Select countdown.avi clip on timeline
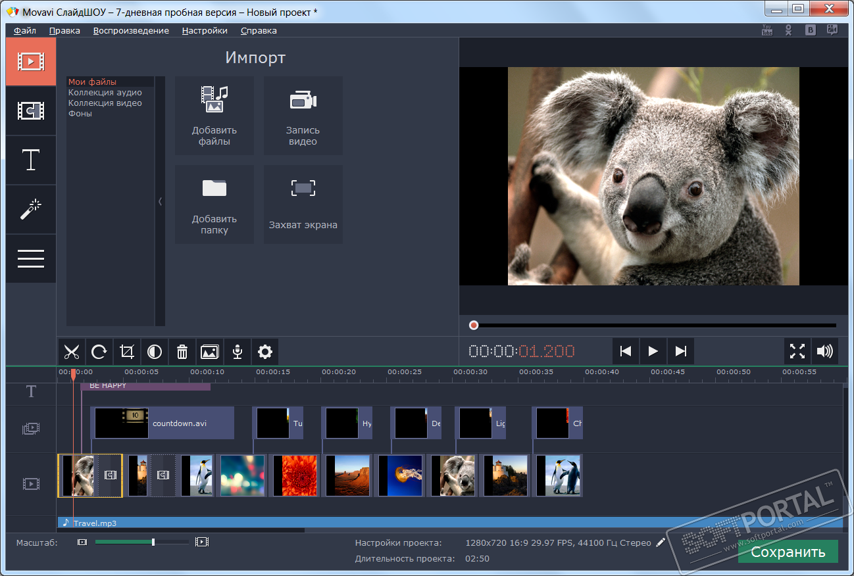This screenshot has height=576, width=854. click(163, 423)
